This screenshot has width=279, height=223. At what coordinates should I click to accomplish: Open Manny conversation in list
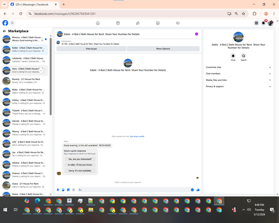point(25,133)
